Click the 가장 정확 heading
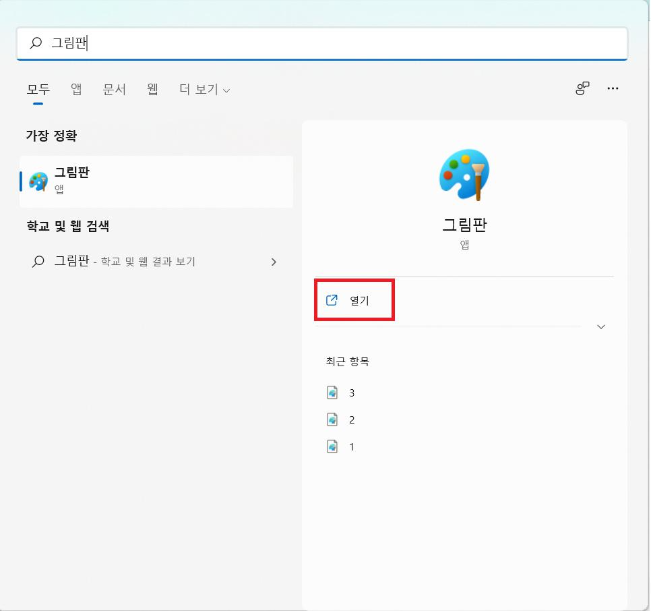This screenshot has width=651, height=611. click(x=51, y=136)
